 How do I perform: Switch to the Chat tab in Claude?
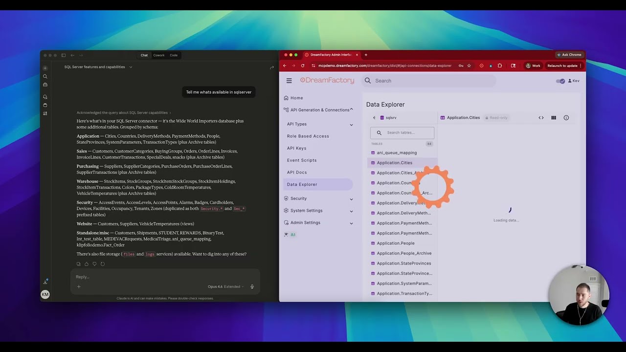click(144, 55)
